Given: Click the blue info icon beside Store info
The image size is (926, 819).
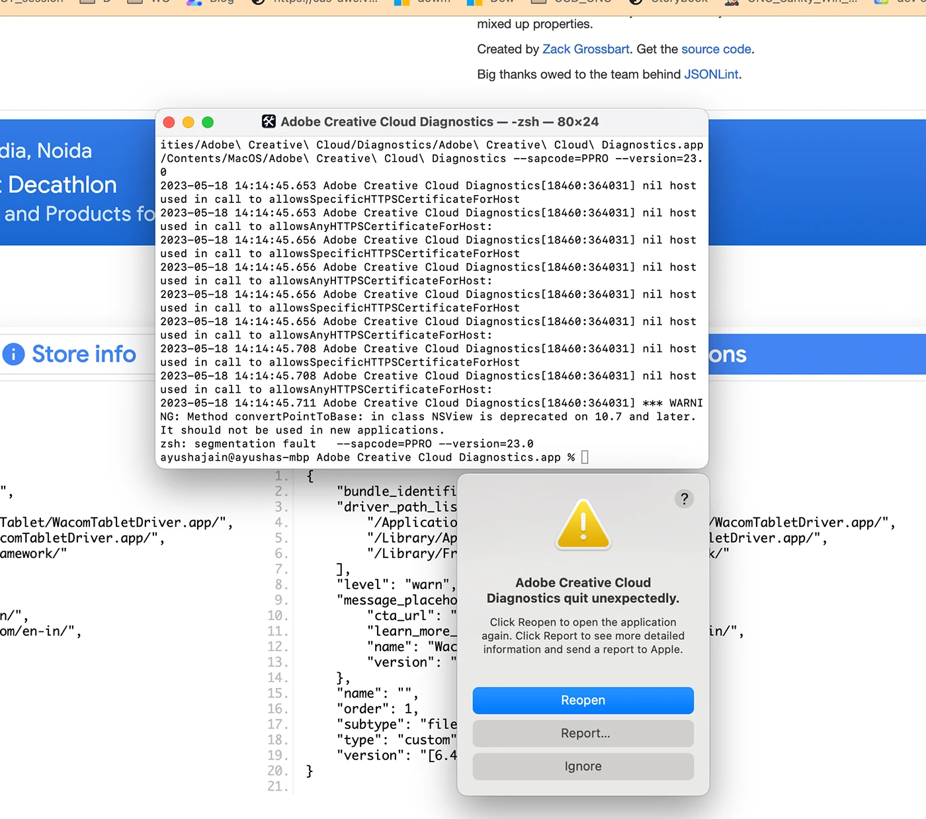Looking at the screenshot, I should coord(14,354).
